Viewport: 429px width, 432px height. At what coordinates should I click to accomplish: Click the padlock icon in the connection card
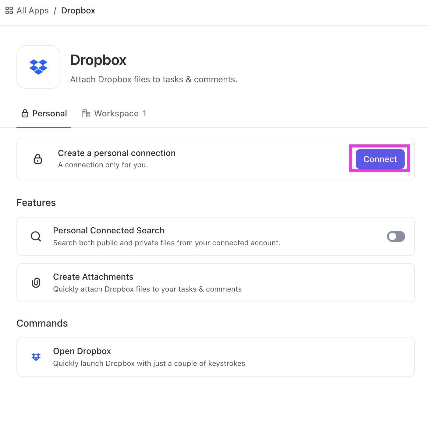[x=38, y=159]
